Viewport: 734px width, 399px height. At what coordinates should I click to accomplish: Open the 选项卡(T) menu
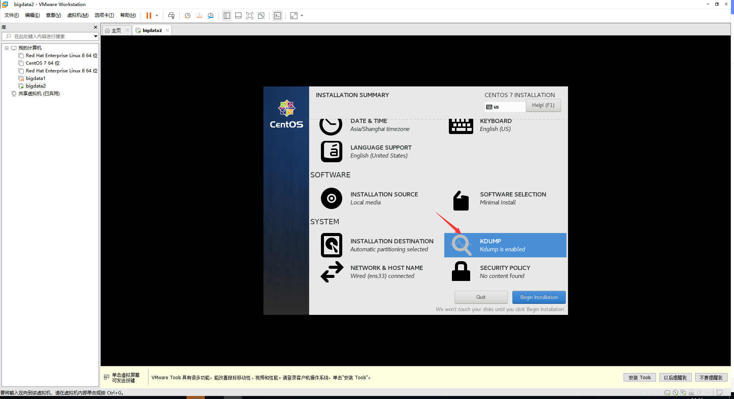tap(104, 15)
